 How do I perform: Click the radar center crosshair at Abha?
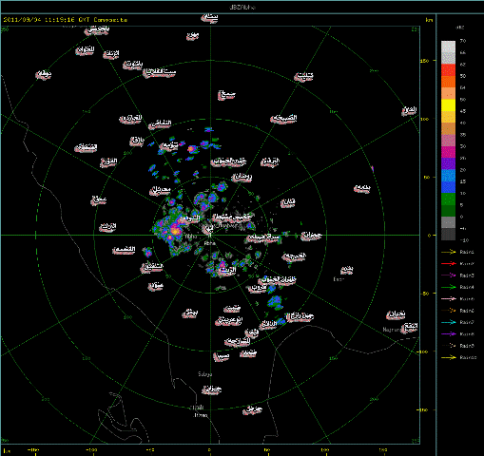click(x=210, y=235)
